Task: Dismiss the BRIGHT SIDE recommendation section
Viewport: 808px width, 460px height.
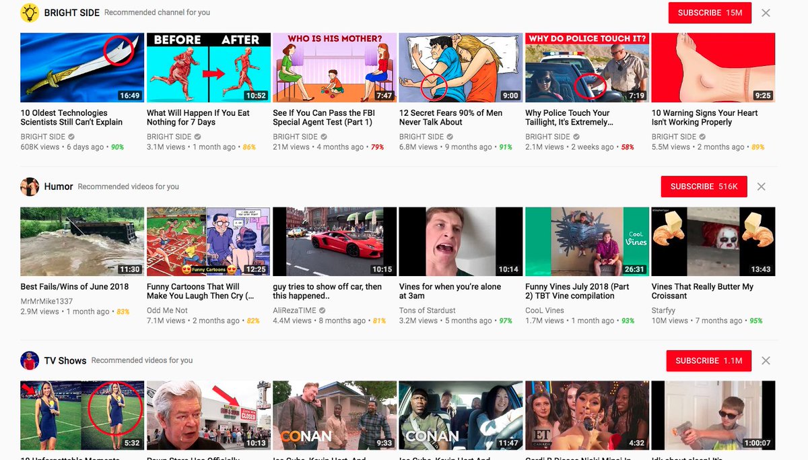Action: click(x=766, y=13)
